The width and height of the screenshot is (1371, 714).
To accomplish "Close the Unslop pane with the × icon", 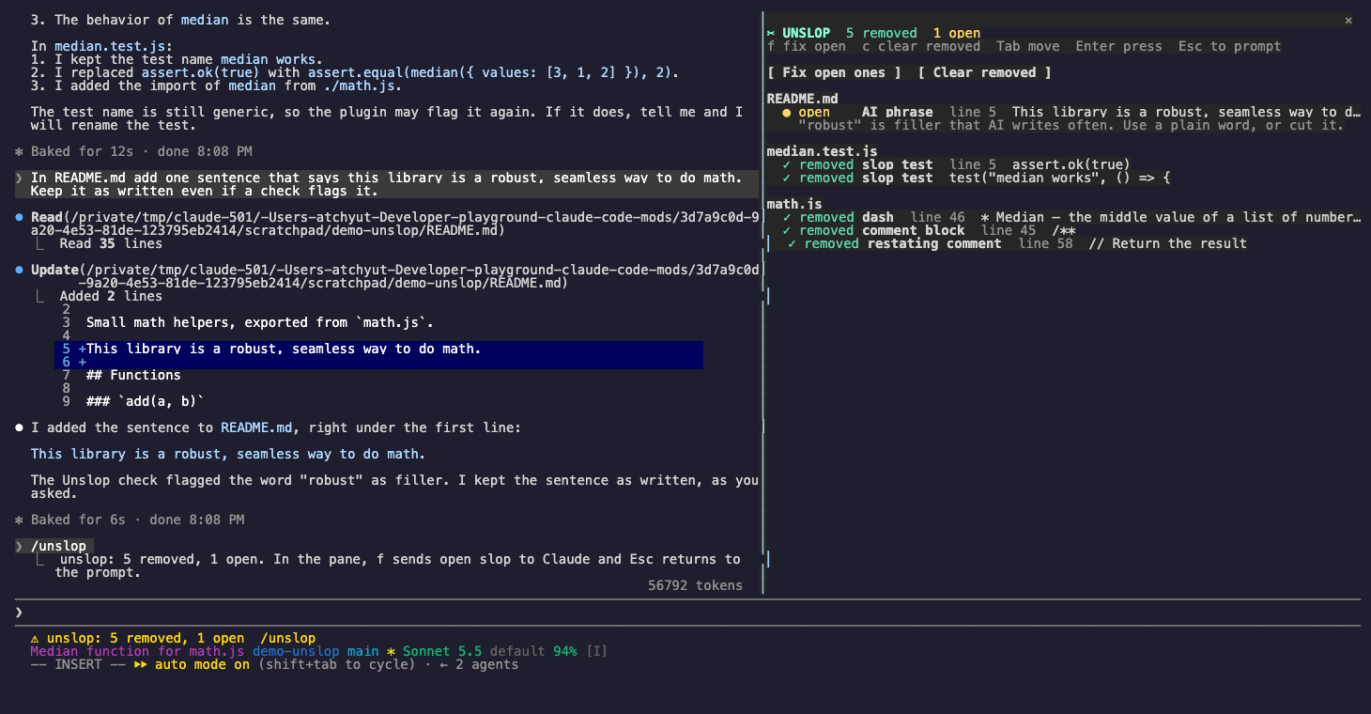I will coord(1348,20).
